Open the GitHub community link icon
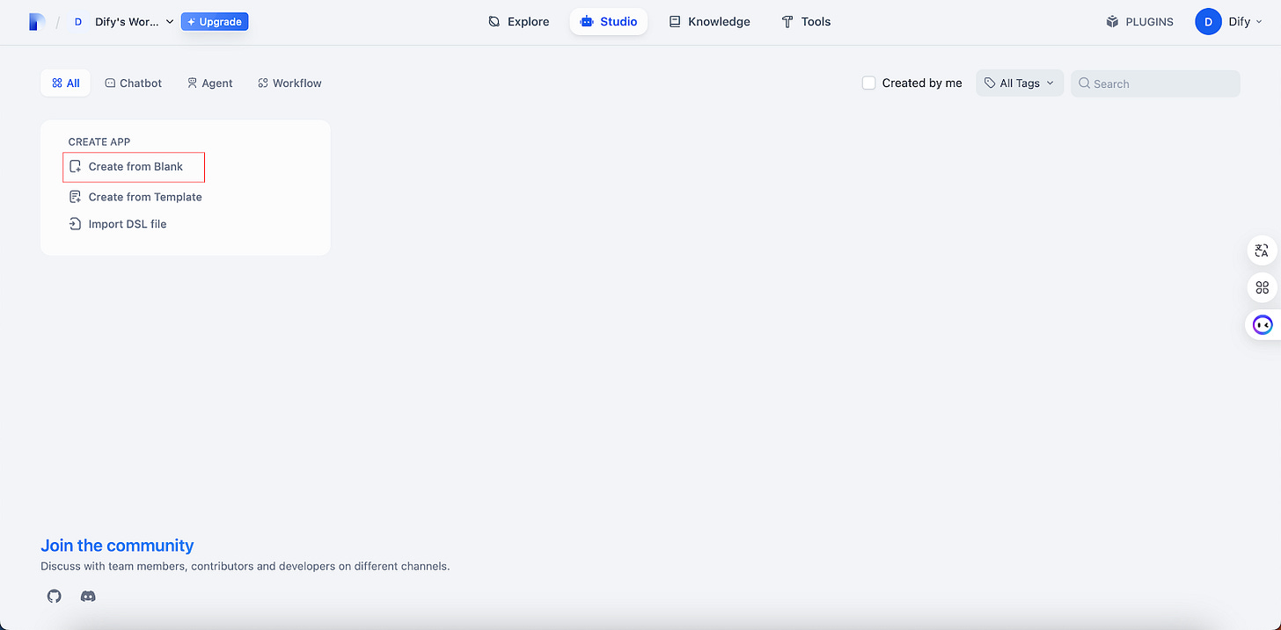The width and height of the screenshot is (1281, 630). 55,597
